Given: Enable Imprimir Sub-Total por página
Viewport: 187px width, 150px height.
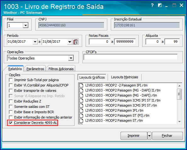Looking at the screenshot, I should click(11, 80).
